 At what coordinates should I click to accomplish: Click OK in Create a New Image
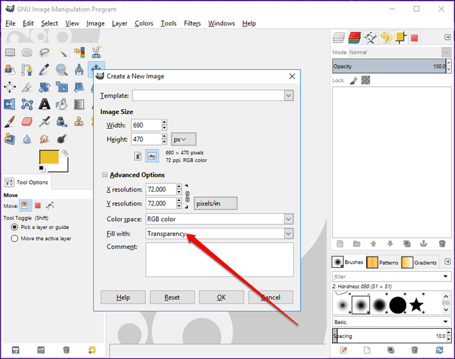coord(222,297)
